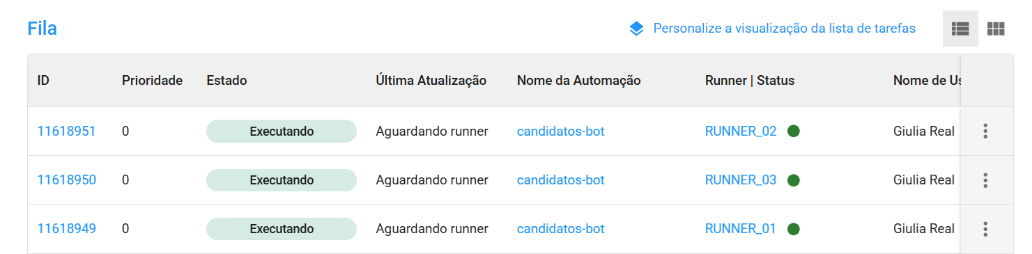Image resolution: width=1032 pixels, height=254 pixels.
Task: Open task ID 11618950
Action: tap(66, 180)
